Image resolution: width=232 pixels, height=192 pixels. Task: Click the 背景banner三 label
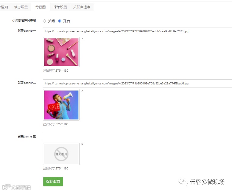point(27,137)
